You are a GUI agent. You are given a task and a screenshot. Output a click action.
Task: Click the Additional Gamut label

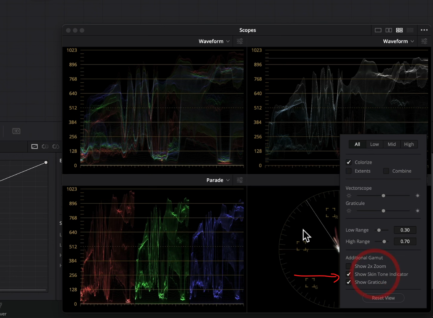tap(364, 258)
